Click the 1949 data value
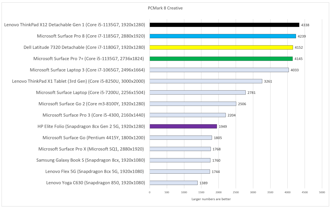 click(x=223, y=126)
